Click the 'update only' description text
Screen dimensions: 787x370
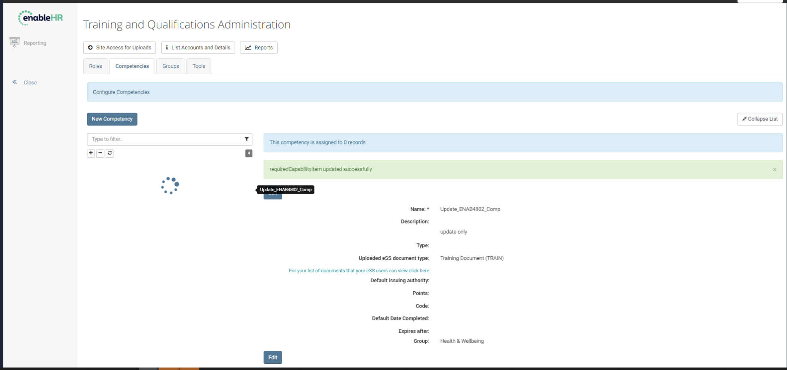453,232
